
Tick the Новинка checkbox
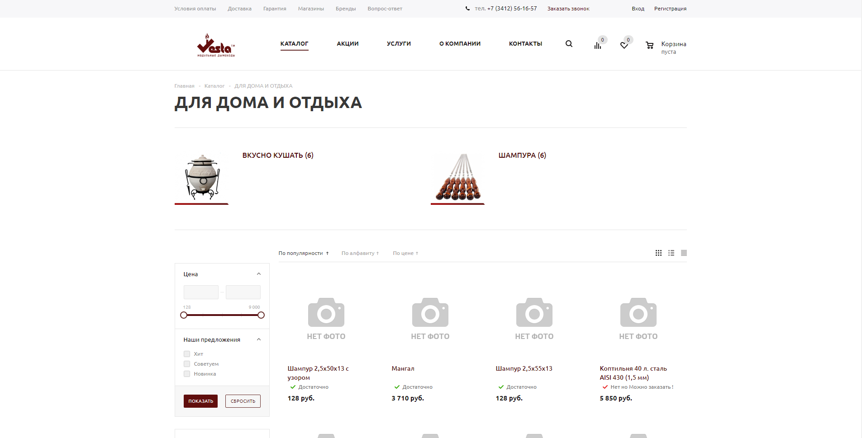187,374
